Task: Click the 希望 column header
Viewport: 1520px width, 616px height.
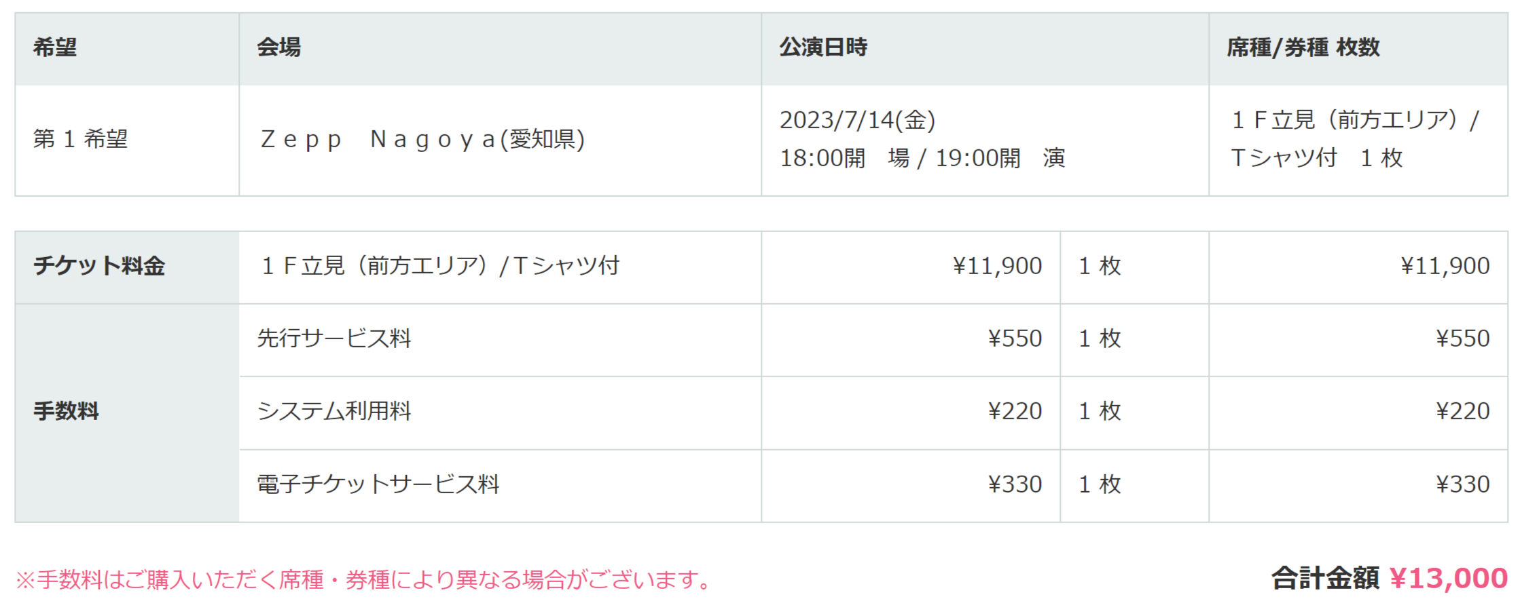Action: [127, 49]
